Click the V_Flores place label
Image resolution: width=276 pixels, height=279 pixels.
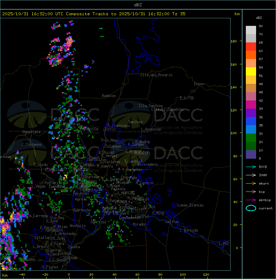coord(50,267)
